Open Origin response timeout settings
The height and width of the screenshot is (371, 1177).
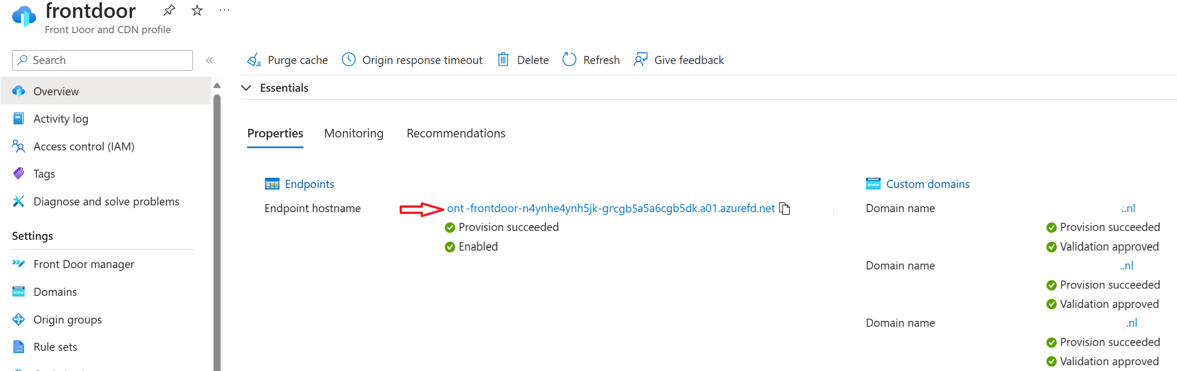(412, 60)
